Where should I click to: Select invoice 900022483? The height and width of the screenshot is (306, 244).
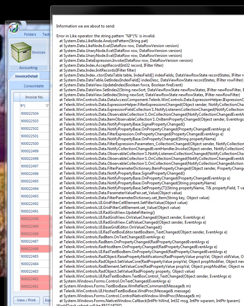pyautogui.click(x=35, y=271)
